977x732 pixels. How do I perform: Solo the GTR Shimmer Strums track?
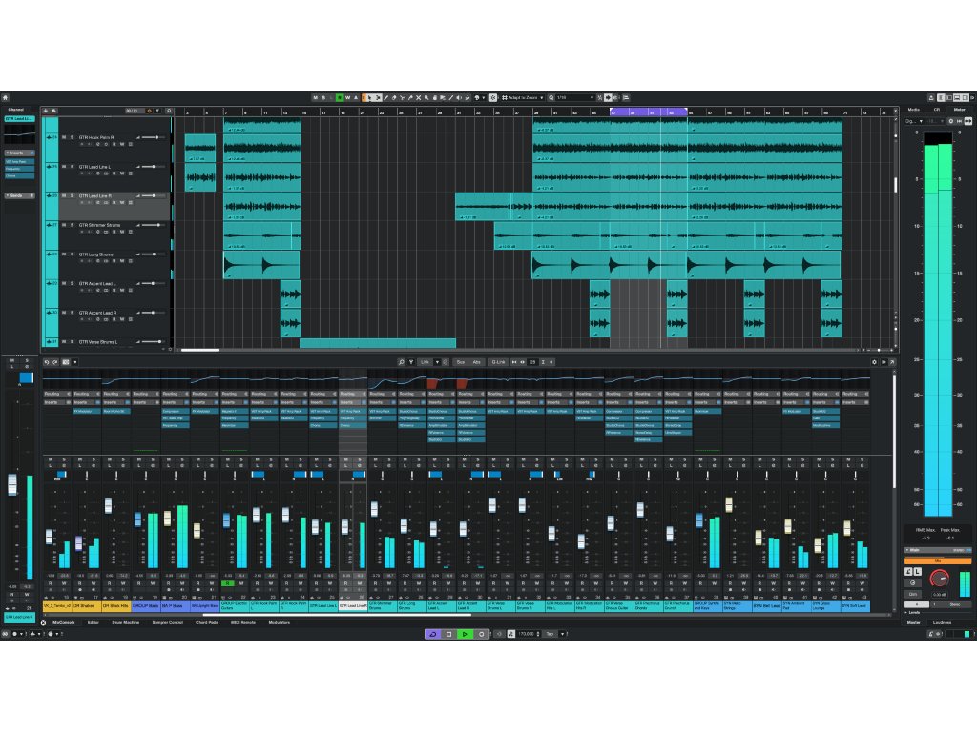[73, 225]
